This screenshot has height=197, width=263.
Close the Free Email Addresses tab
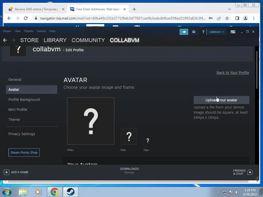point(125,9)
